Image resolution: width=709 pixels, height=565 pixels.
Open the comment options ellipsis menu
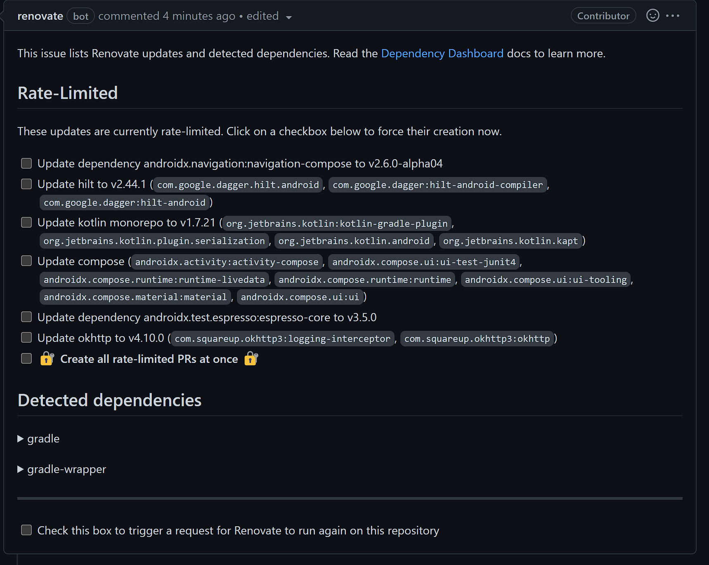coord(673,16)
